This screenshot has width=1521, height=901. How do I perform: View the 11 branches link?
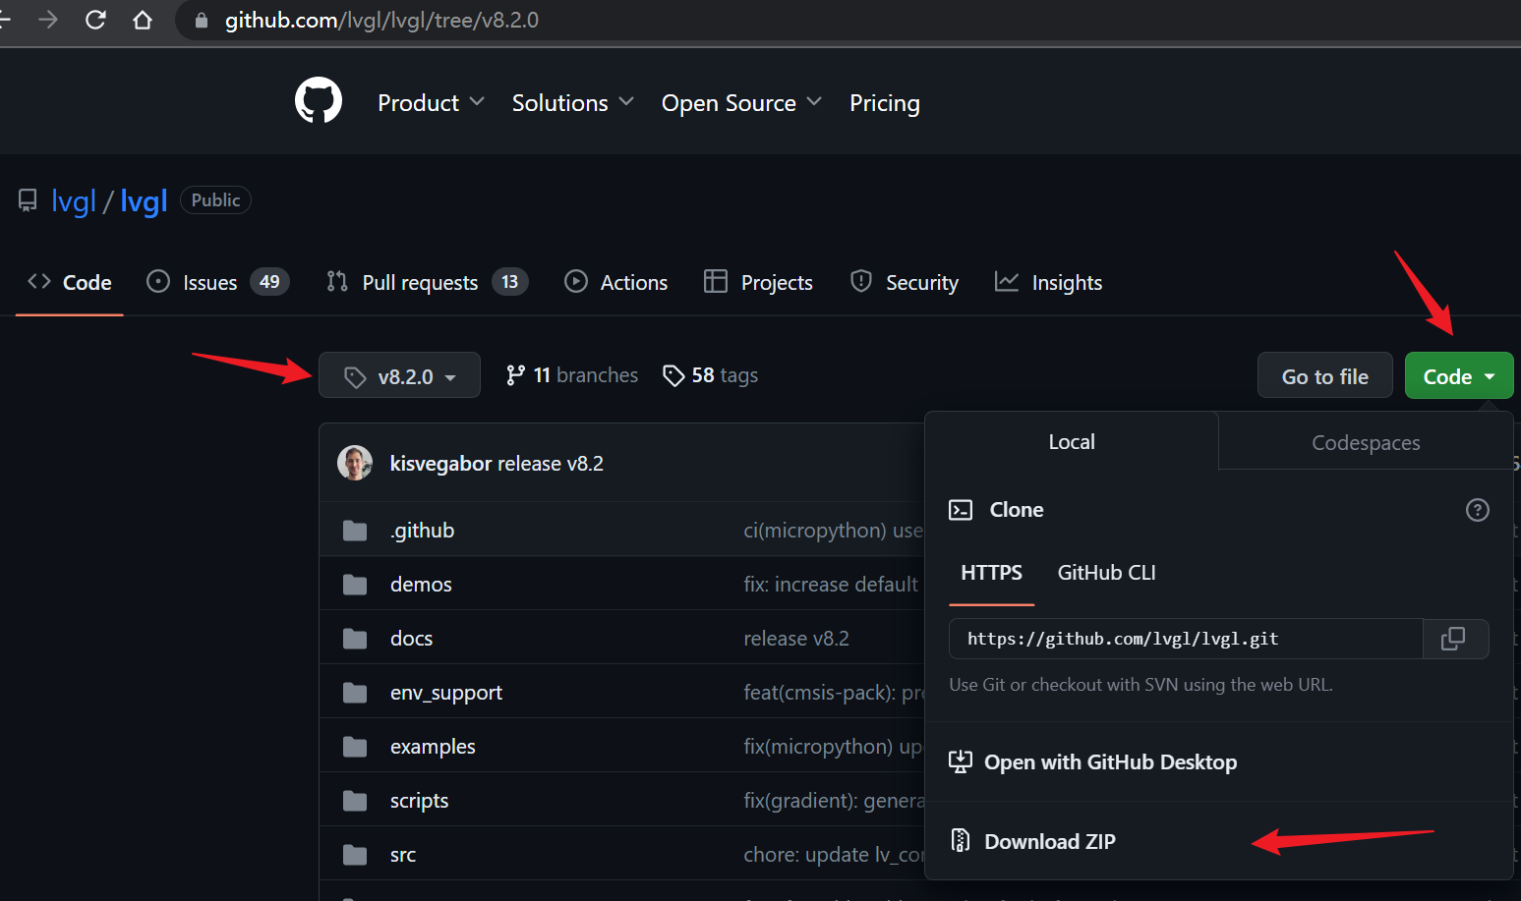click(x=572, y=375)
